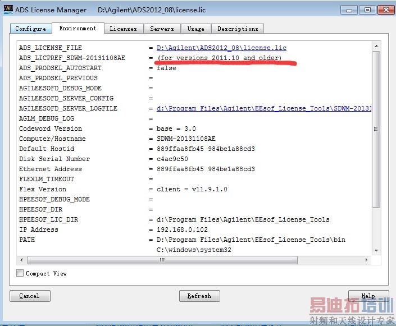396x326 pixels.
Task: Select the ADS_LICPREF_SDWM-20131108AE row label
Action: point(72,58)
